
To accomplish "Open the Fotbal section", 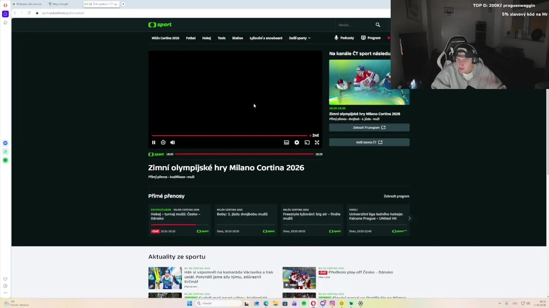I will pos(191,38).
